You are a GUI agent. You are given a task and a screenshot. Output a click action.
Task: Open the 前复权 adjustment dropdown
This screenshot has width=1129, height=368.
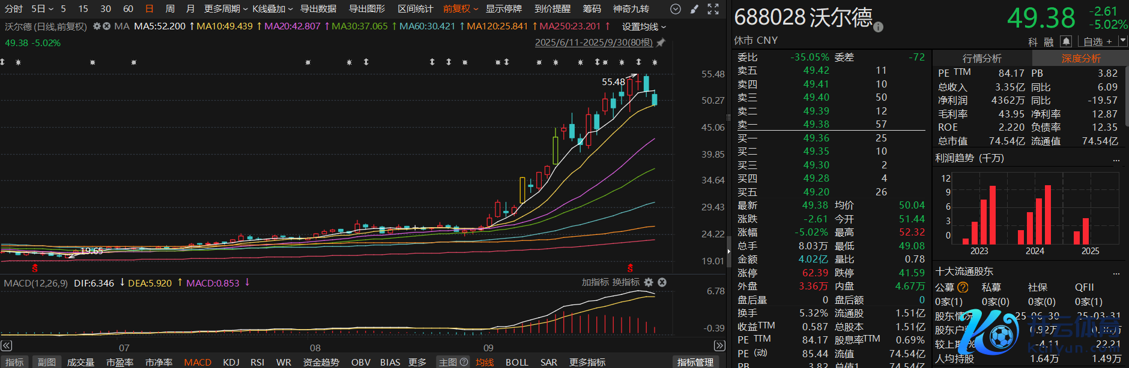pos(460,9)
